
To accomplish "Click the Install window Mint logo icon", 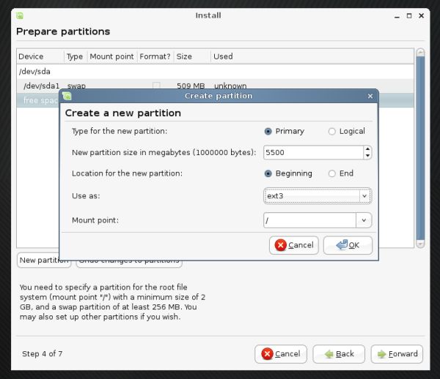I will pos(20,15).
